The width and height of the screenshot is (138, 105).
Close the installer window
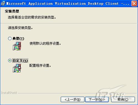134,4
